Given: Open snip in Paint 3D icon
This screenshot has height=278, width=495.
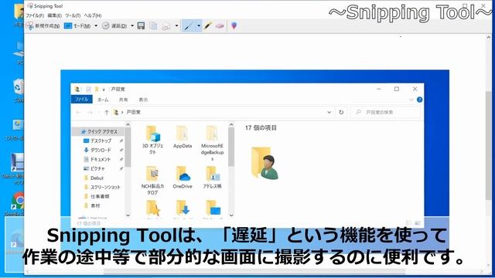Looking at the screenshot, I should (x=234, y=25).
